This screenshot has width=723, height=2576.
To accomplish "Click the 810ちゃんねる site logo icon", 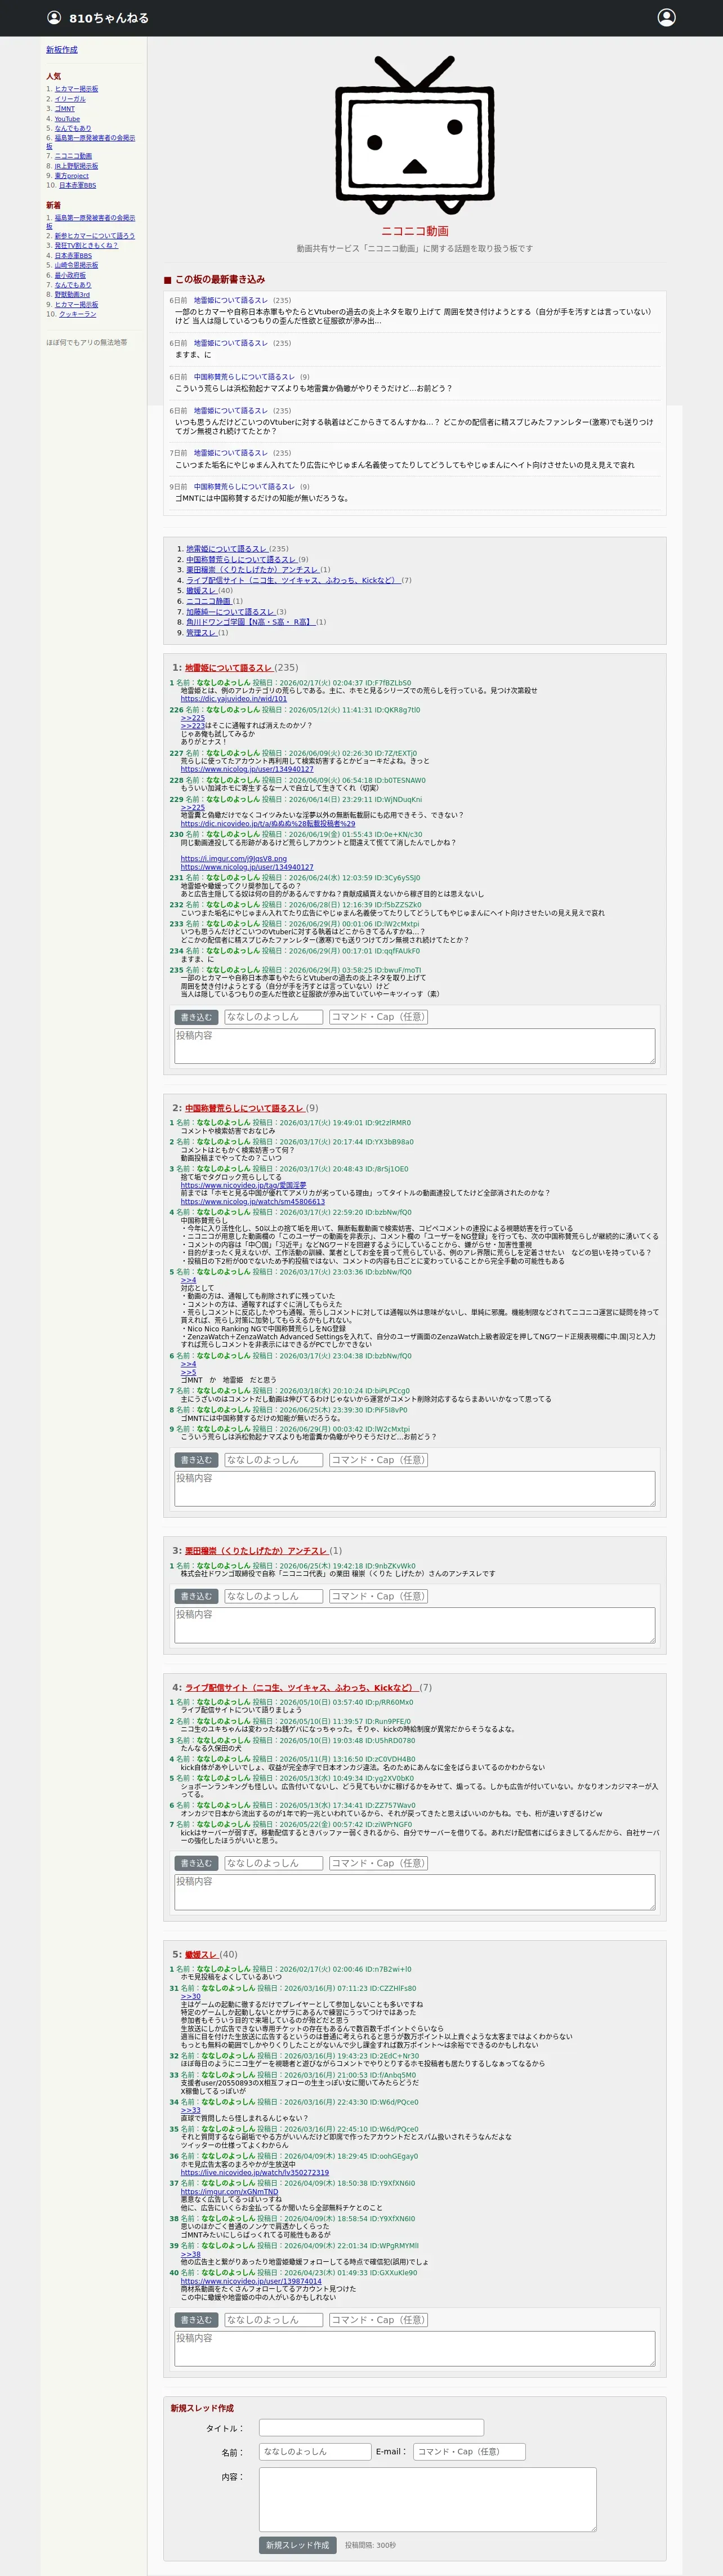I will [54, 18].
